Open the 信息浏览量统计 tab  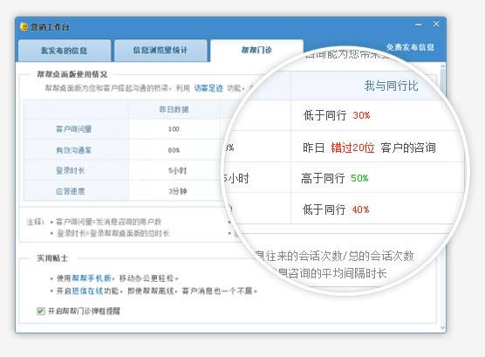tap(161, 51)
